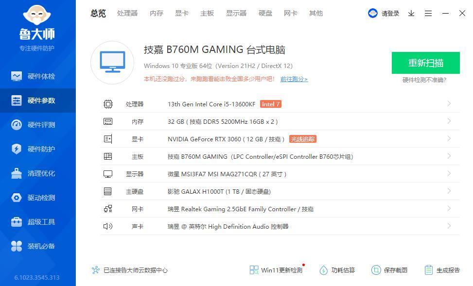The height and width of the screenshot is (286, 473).
Task: Click the hard disk row icon
Action: pyautogui.click(x=108, y=191)
